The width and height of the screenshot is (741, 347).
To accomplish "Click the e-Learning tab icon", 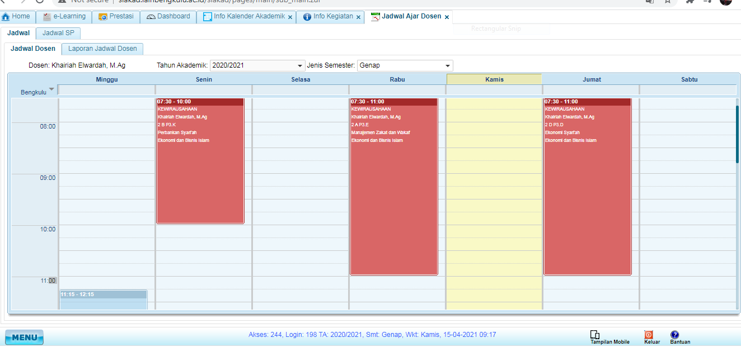I will 47,17.
